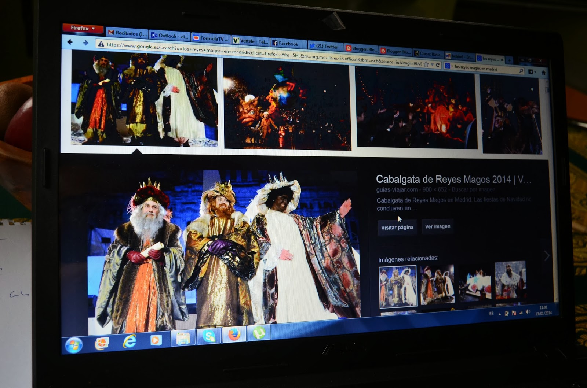587x388 pixels.
Task: Open fourth related image of king in ermine cape
Action: [510, 281]
